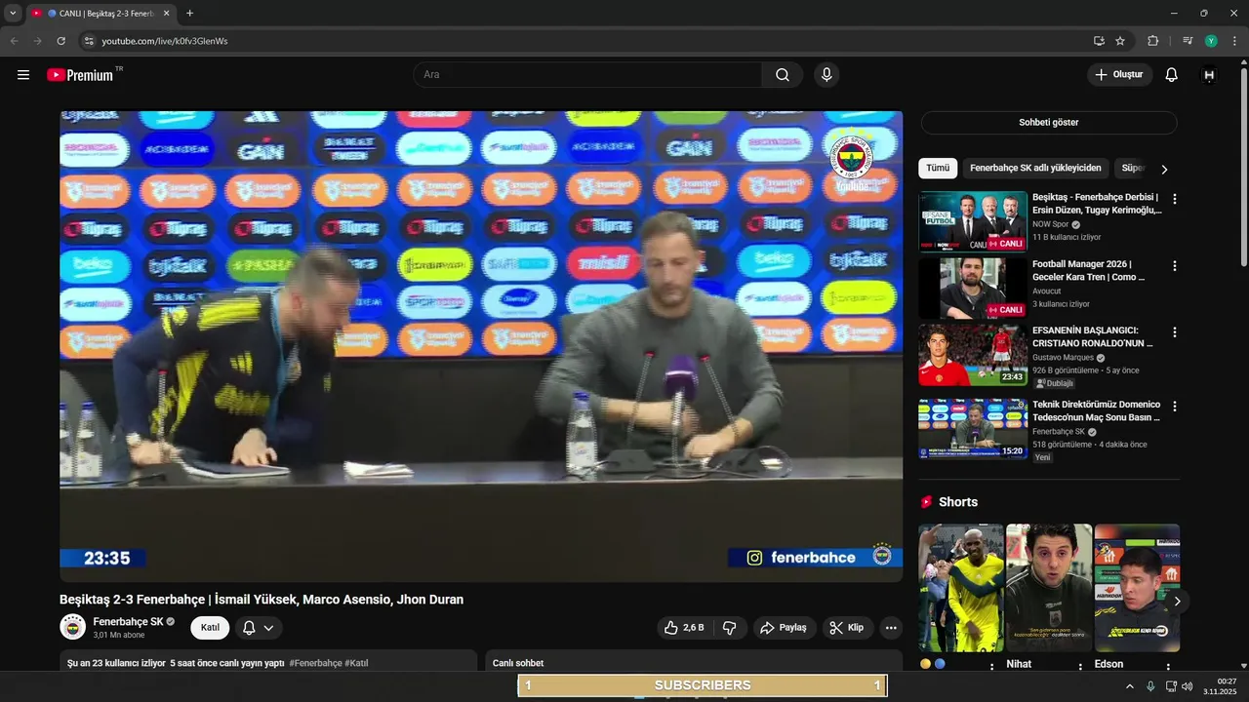Open Chrome three-dot menu
1249x702 pixels.
(x=1233, y=41)
